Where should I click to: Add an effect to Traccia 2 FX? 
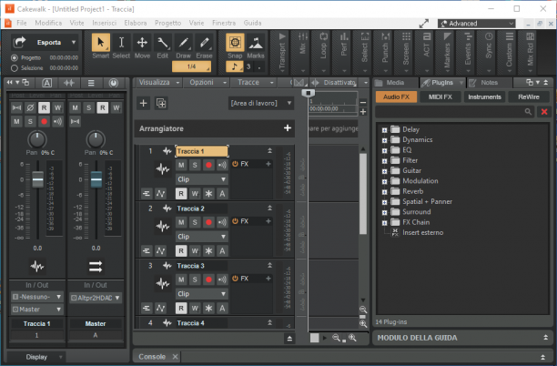(x=268, y=221)
